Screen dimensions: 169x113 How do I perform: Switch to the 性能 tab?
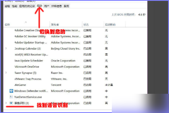click(14, 6)
